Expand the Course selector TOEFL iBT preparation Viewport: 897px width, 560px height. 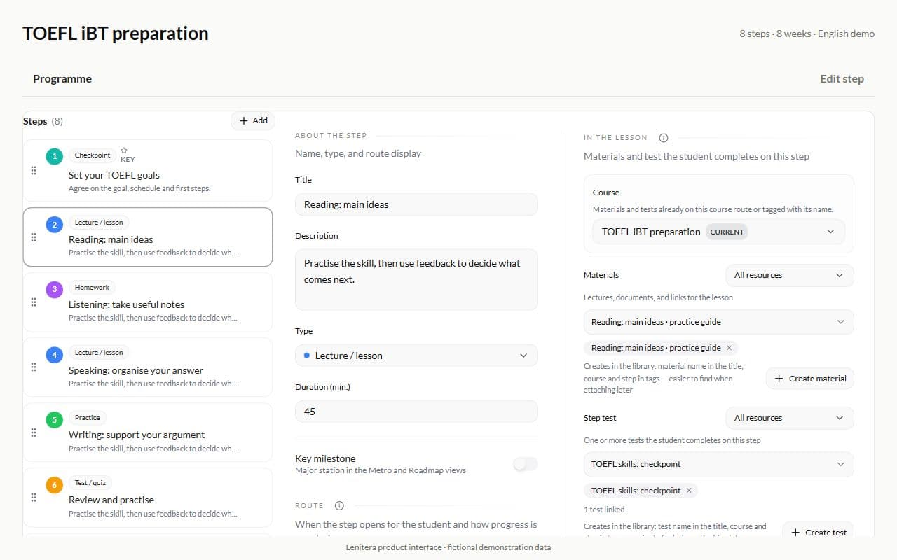pyautogui.click(x=718, y=232)
